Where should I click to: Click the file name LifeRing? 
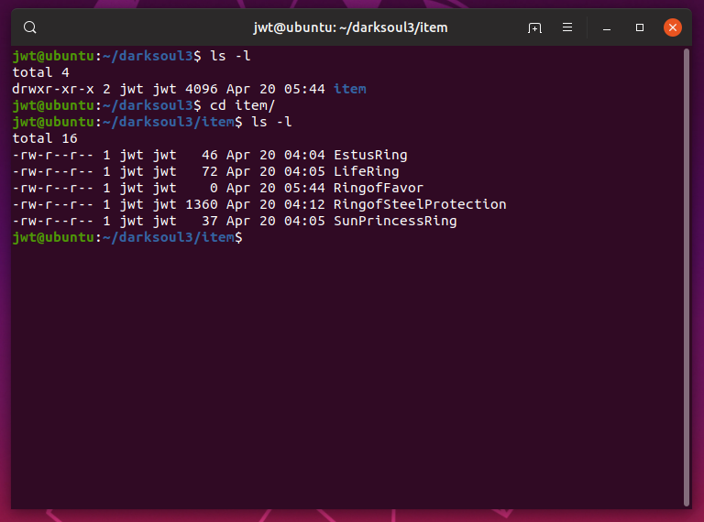(x=367, y=171)
